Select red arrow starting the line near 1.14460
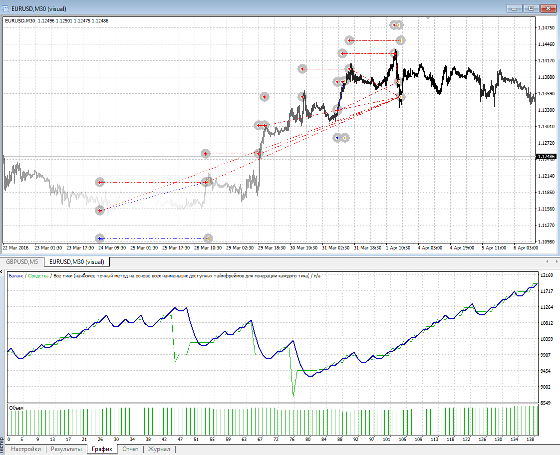This screenshot has height=455, width=560. click(349, 40)
